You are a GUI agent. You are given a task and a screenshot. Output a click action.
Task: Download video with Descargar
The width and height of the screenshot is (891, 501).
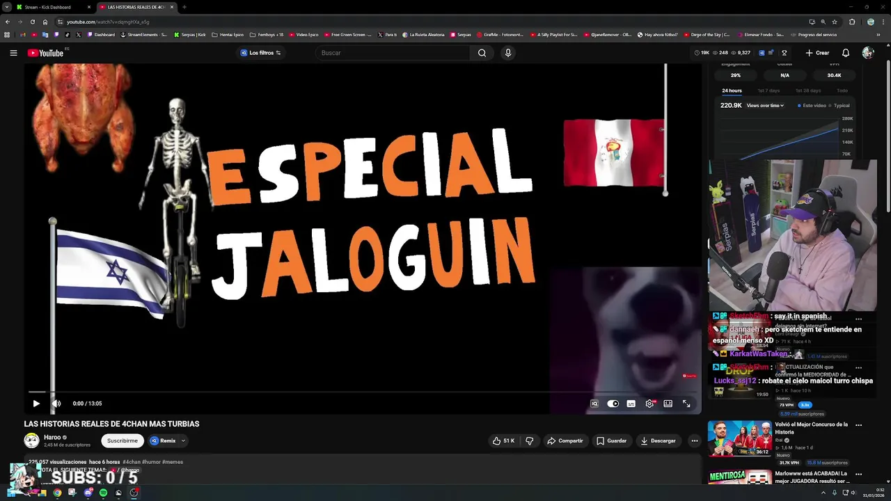pyautogui.click(x=658, y=440)
